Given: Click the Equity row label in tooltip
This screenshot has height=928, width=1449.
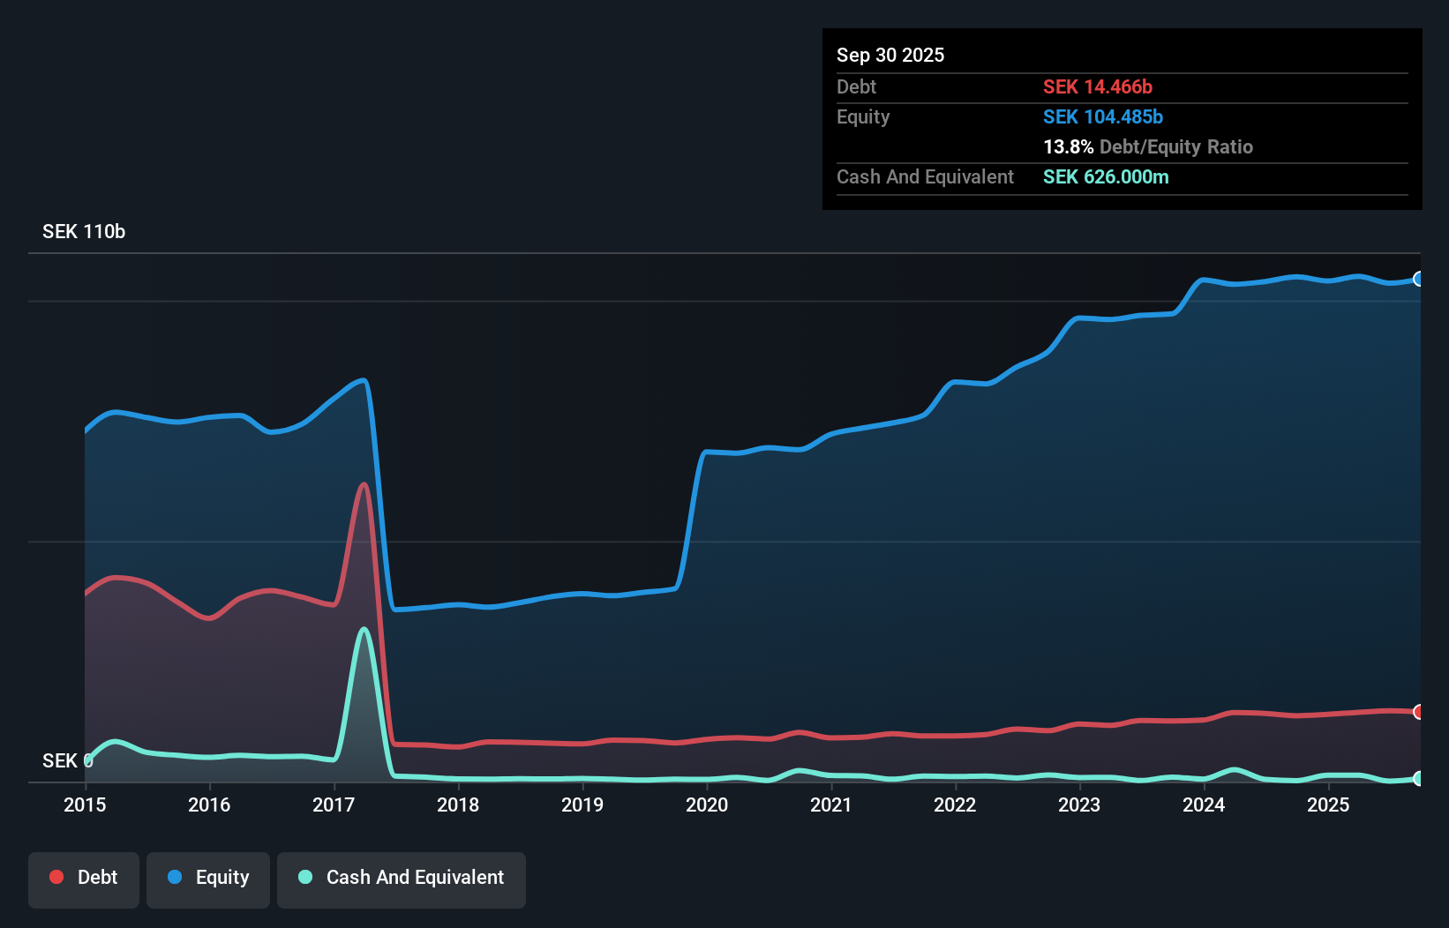Looking at the screenshot, I should pyautogui.click(x=863, y=116).
